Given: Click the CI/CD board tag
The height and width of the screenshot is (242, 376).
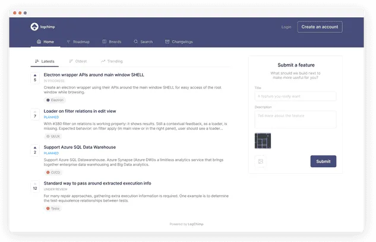Looking at the screenshot, I should coord(53,173).
